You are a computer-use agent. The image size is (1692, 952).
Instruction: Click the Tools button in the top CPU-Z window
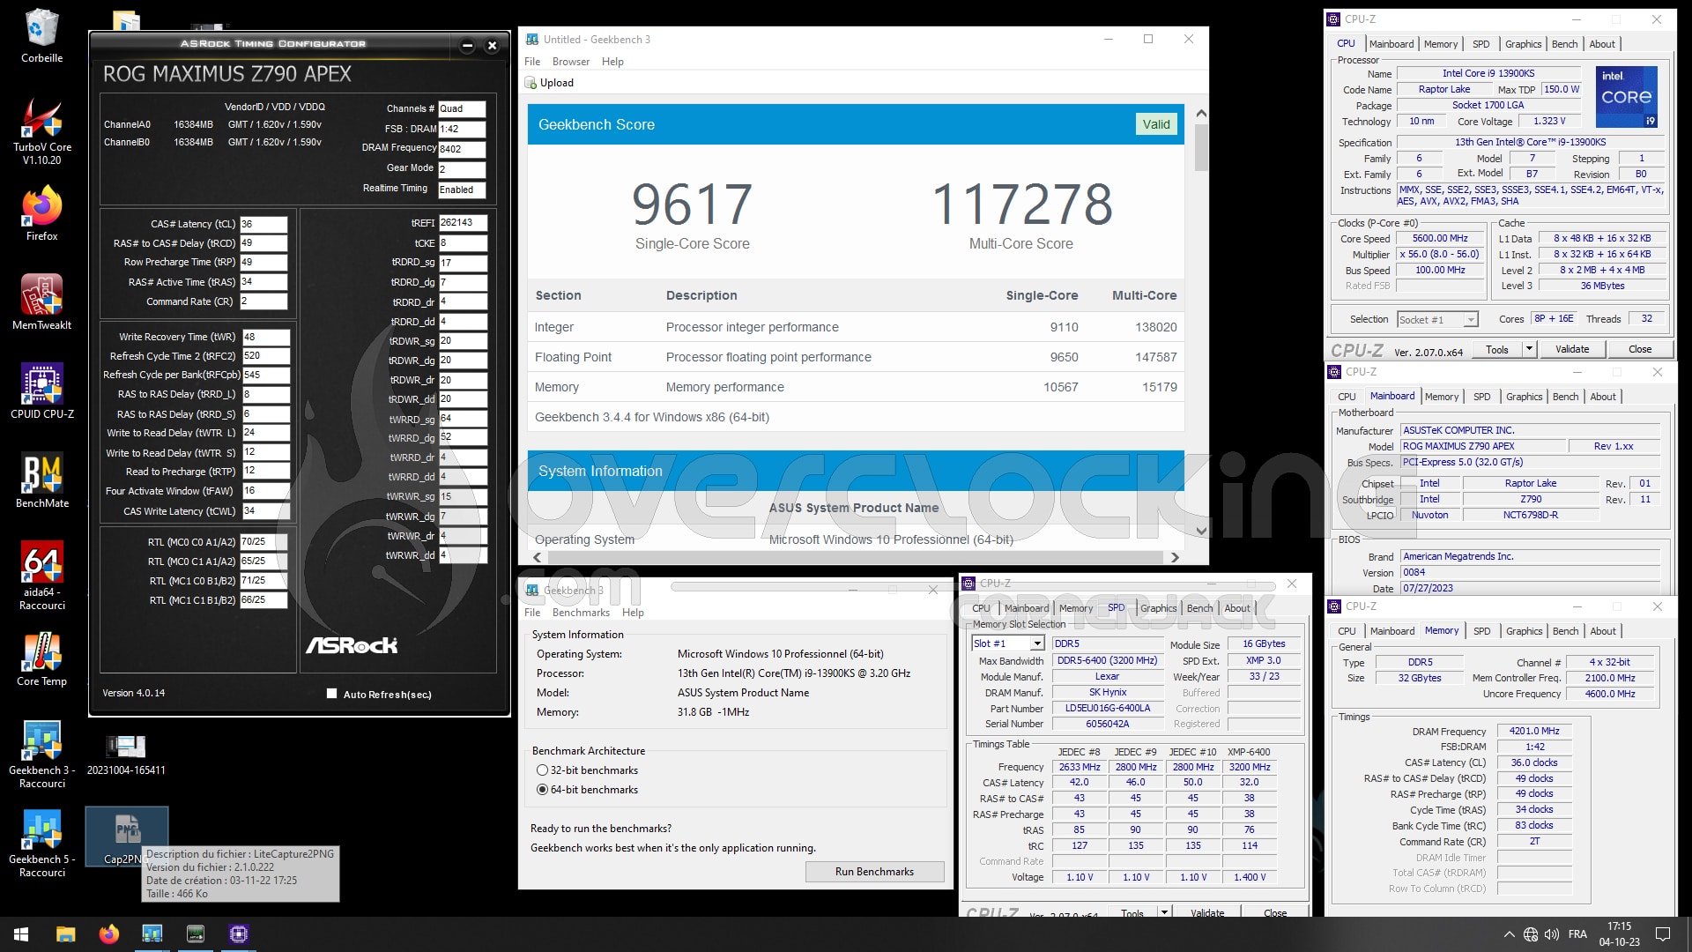(x=1497, y=349)
